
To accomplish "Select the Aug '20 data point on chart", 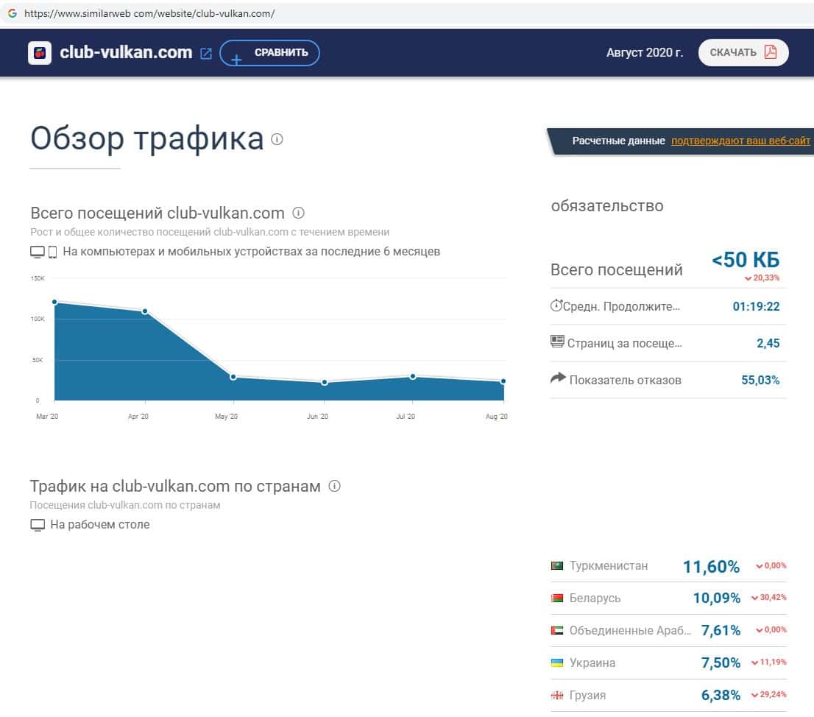I will 503,381.
